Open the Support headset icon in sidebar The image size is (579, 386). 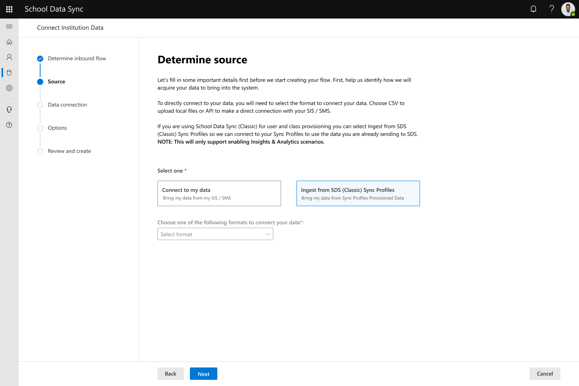coord(9,110)
